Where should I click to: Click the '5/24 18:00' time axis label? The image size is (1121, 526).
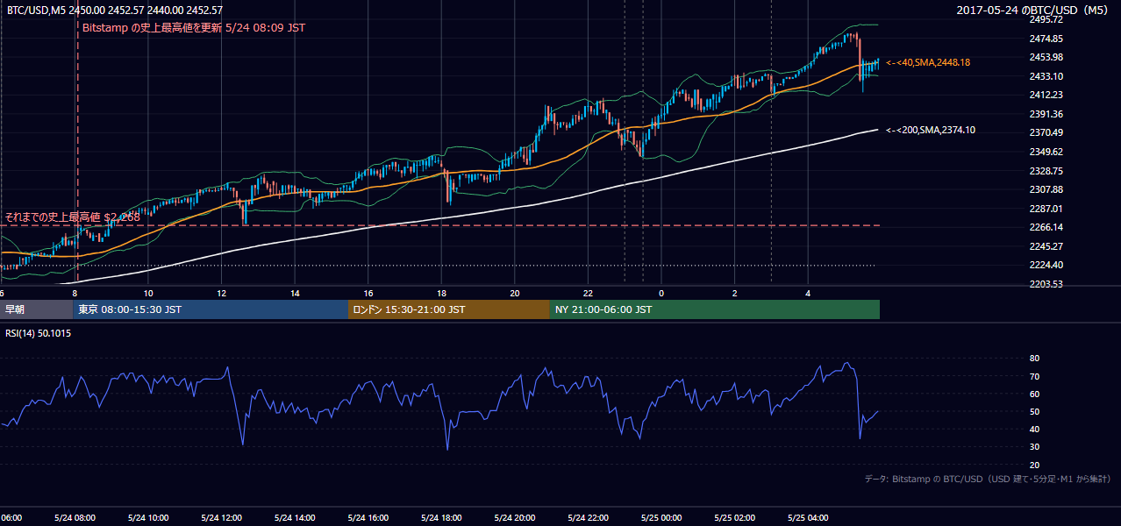[x=441, y=518]
